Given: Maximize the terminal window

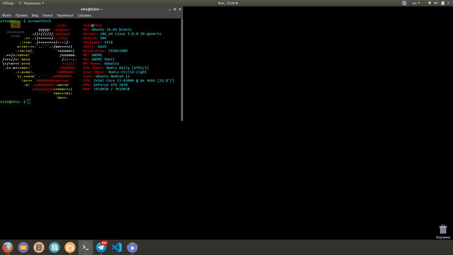Looking at the screenshot, I should click(x=175, y=9).
